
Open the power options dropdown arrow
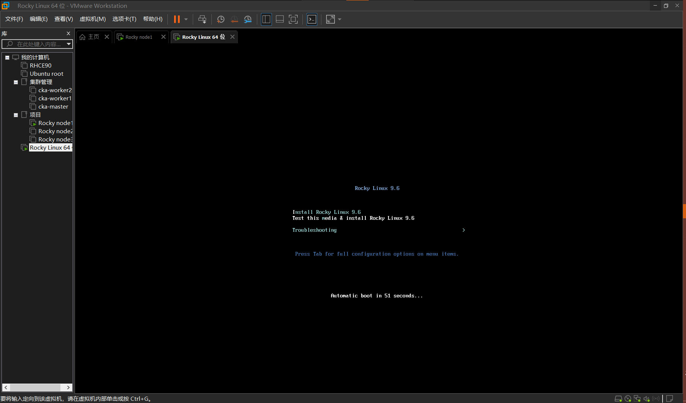[x=186, y=19]
